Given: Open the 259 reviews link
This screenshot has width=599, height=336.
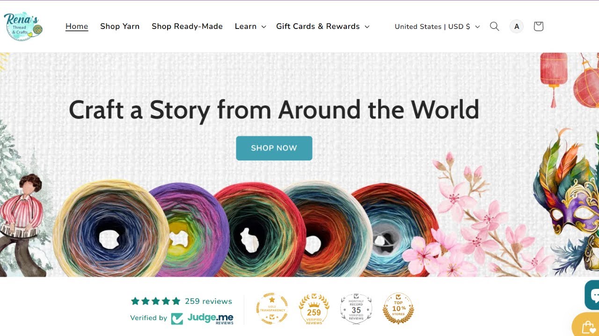Looking at the screenshot, I should 208,301.
